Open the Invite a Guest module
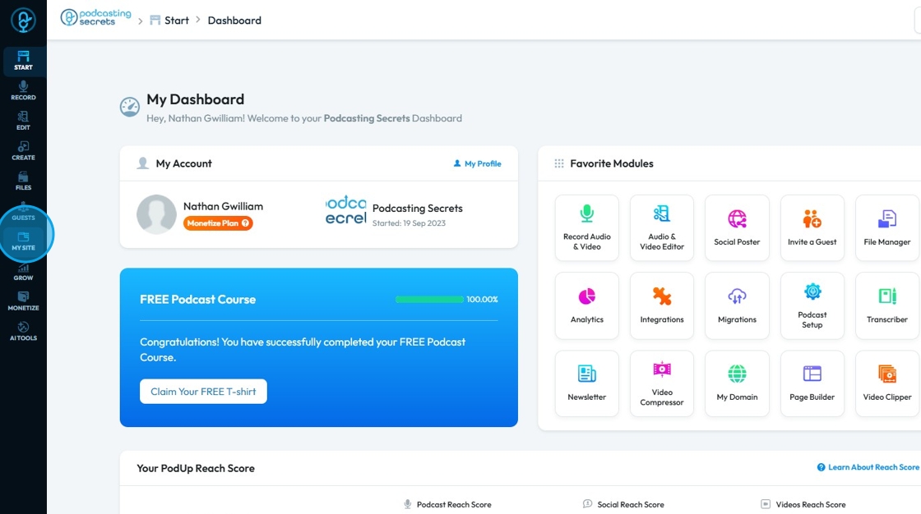 point(812,227)
